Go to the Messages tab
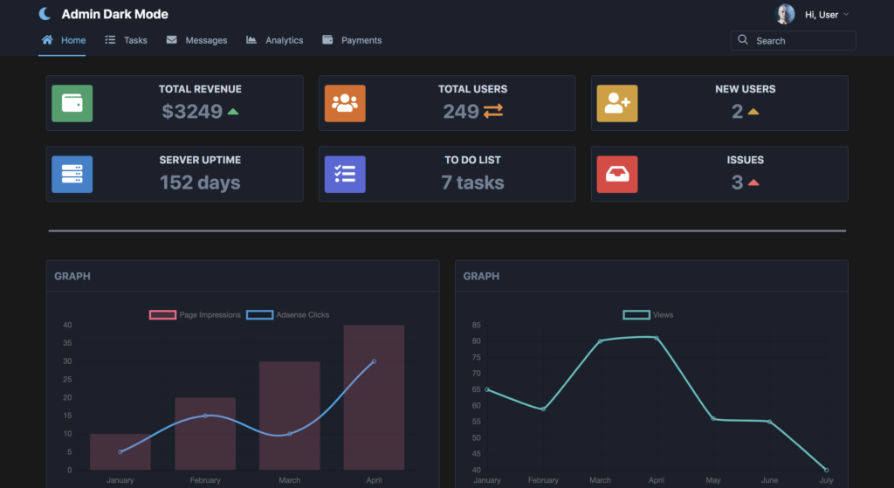Screen dimensions: 894x488 pyautogui.click(x=196, y=40)
